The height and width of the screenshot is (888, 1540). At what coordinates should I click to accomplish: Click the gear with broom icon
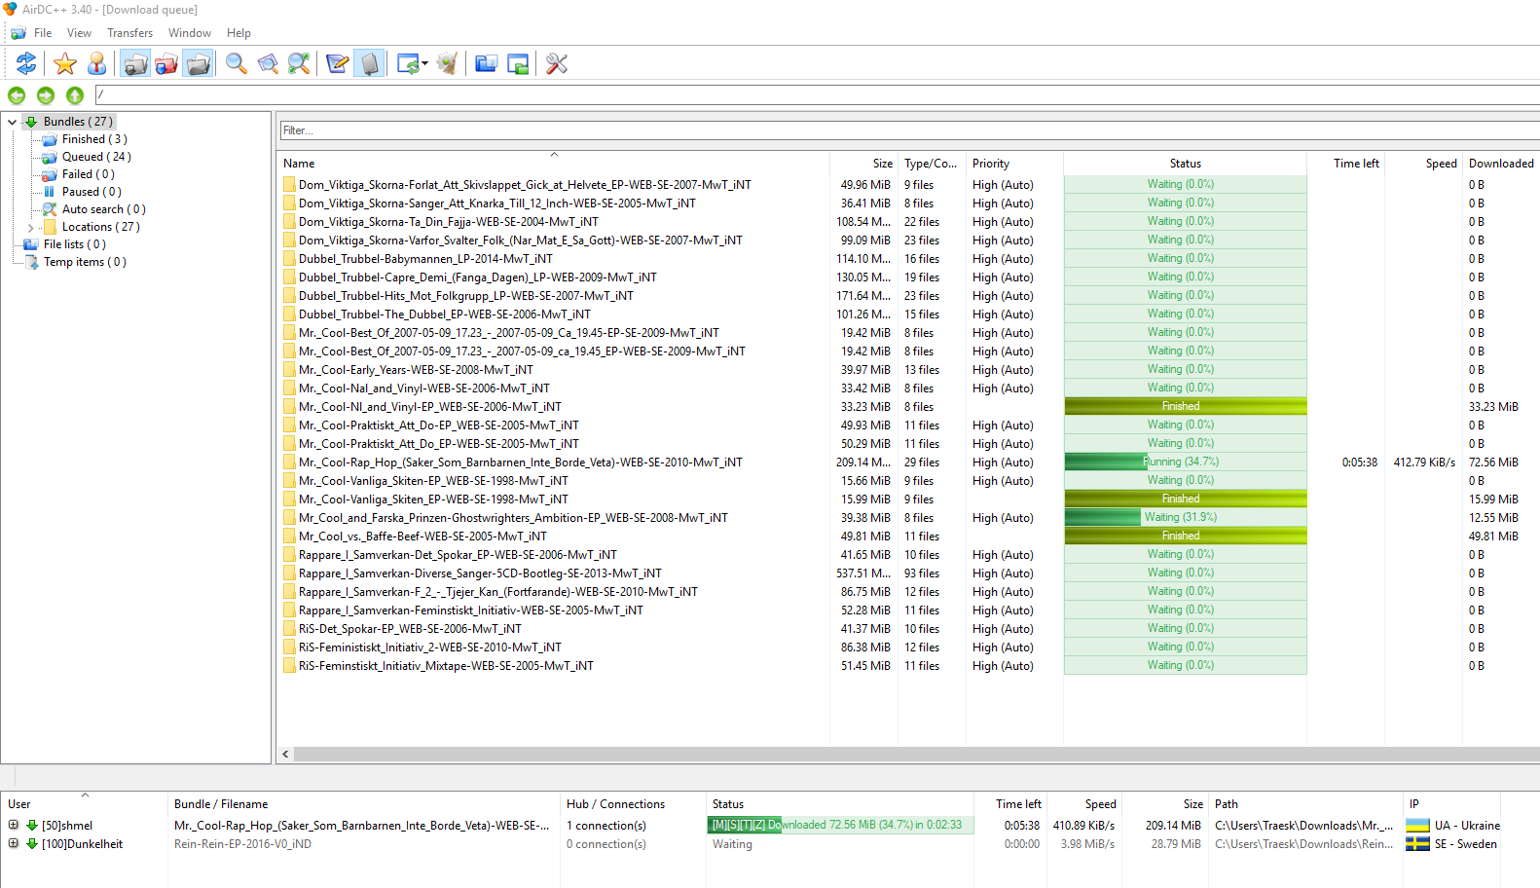coord(447,63)
